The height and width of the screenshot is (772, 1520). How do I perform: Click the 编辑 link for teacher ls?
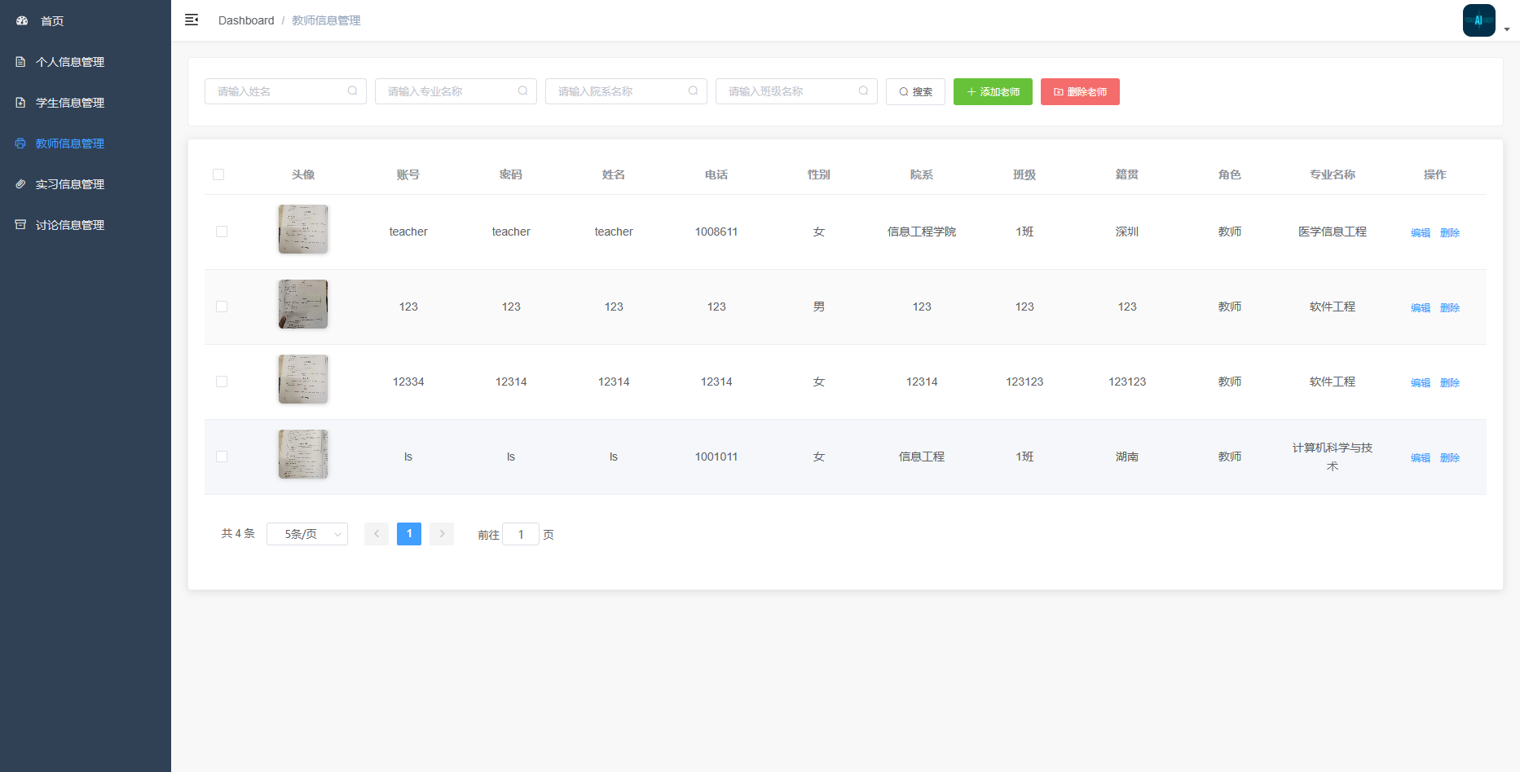point(1421,458)
